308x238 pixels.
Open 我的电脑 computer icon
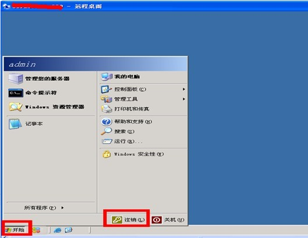[107, 77]
